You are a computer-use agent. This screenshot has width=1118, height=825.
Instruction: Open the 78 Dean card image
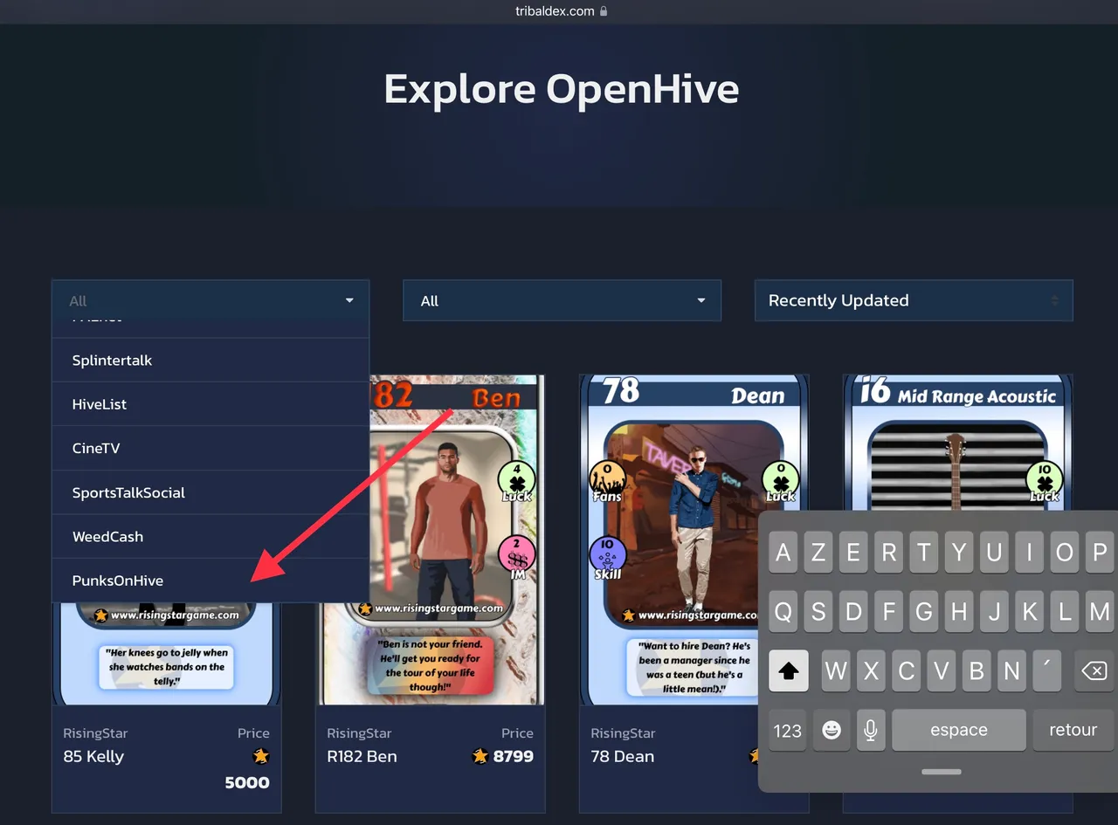point(694,540)
